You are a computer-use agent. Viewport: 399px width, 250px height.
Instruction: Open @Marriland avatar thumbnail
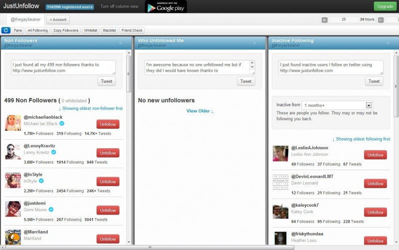[13, 237]
